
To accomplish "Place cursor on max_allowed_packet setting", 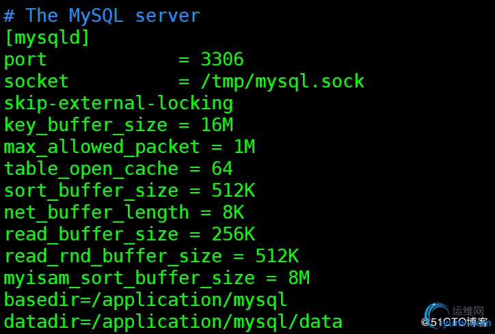I will pos(102,147).
